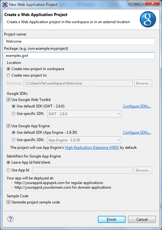Choose the Use App Id option
This screenshot has width=162, height=230.
9,170
